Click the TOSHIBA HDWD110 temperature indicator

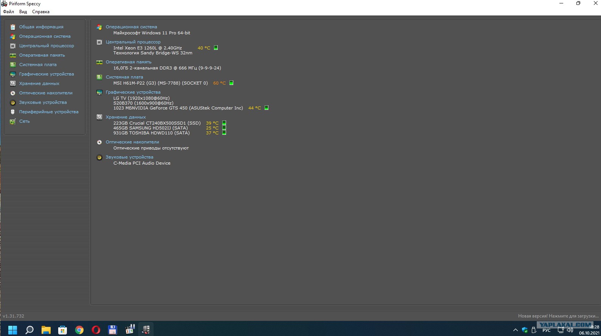pos(224,133)
